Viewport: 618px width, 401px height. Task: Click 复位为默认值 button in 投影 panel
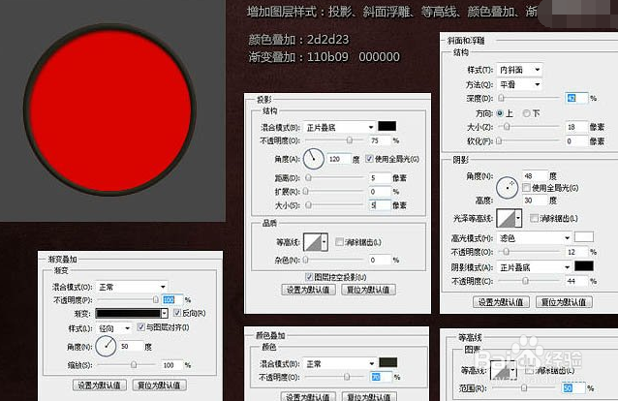[368, 290]
